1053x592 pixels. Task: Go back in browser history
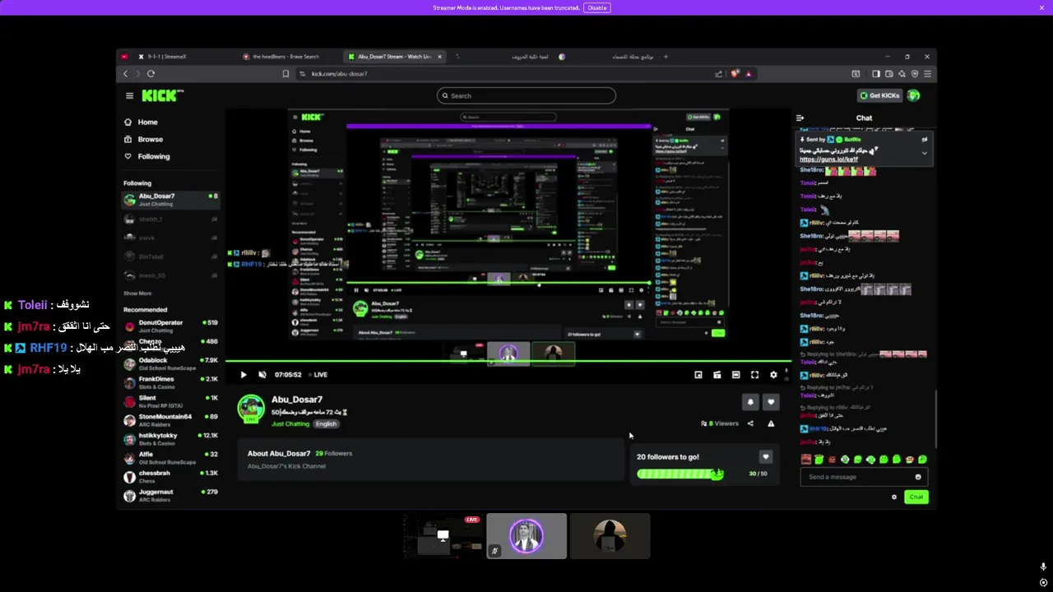click(x=126, y=74)
